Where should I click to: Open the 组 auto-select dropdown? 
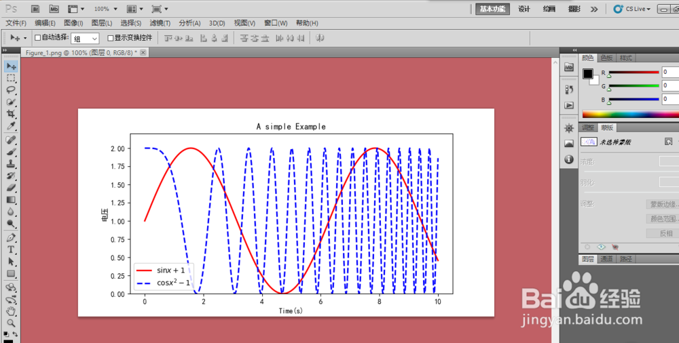pyautogui.click(x=86, y=39)
